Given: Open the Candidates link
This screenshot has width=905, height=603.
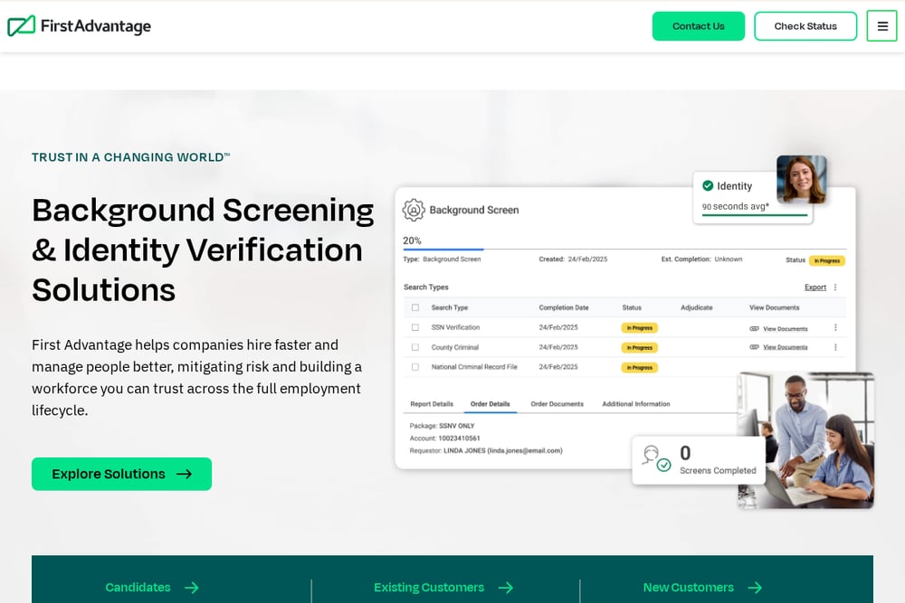Looking at the screenshot, I should pyautogui.click(x=138, y=588).
